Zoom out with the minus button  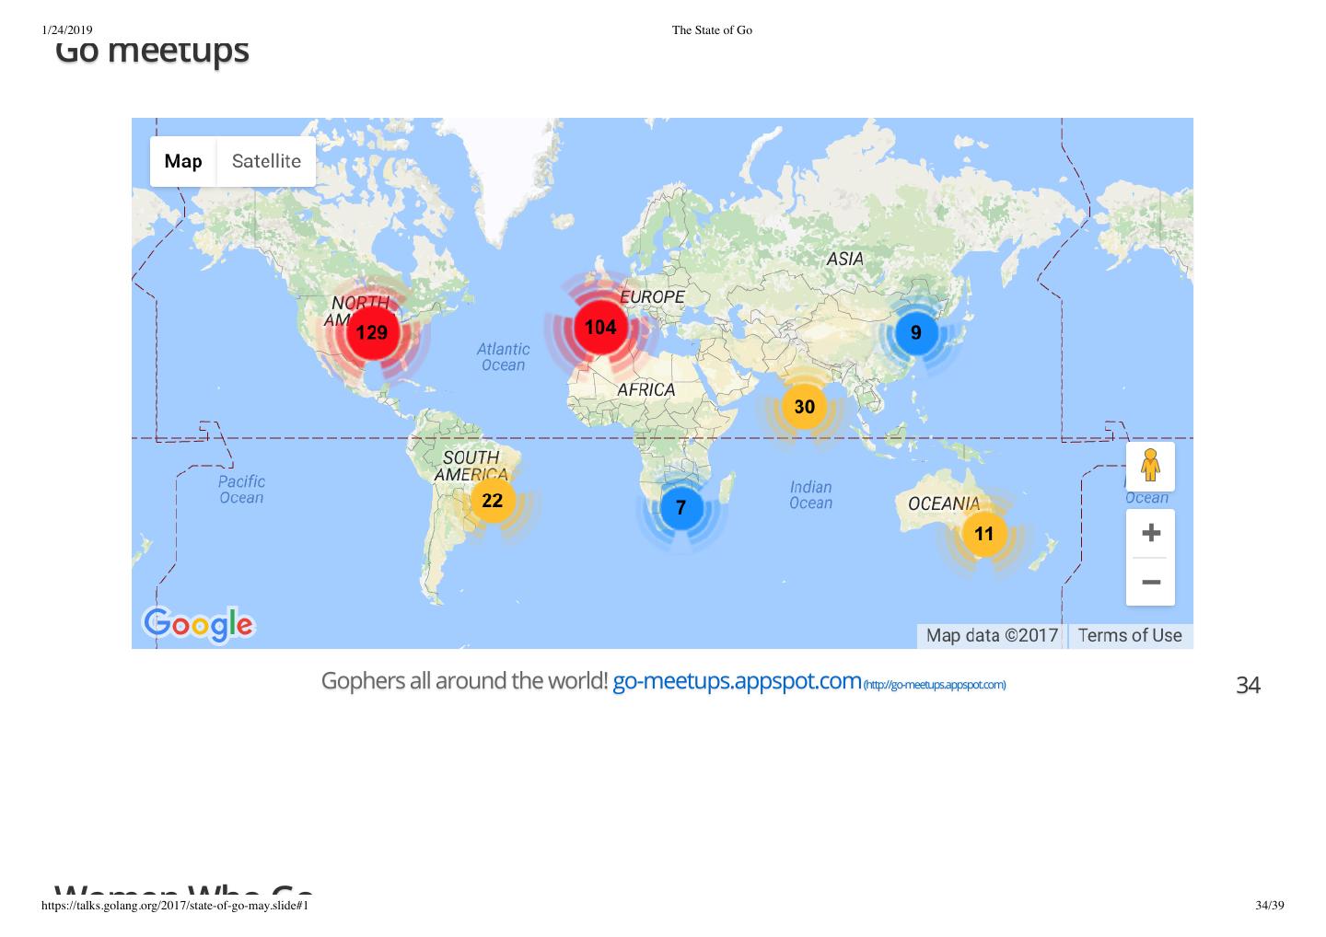click(1150, 582)
